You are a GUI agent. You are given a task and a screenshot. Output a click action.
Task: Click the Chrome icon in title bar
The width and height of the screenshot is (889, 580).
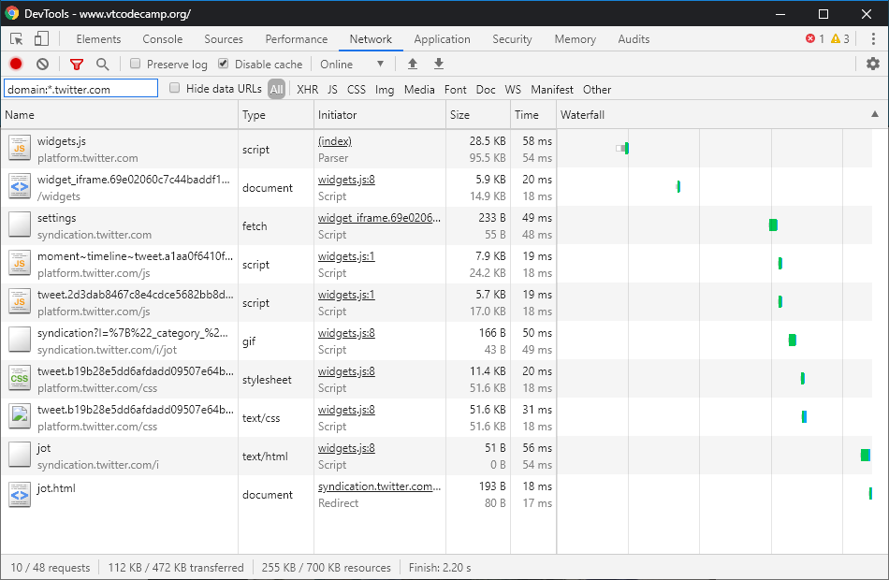[11, 13]
